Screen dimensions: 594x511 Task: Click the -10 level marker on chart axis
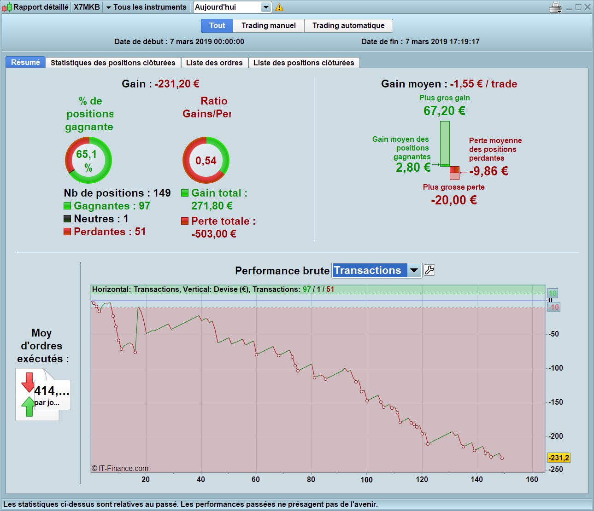(x=553, y=307)
